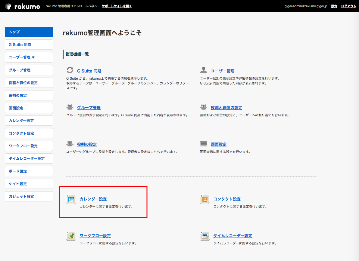Open ボード設定 from the sidebar

coord(29,171)
